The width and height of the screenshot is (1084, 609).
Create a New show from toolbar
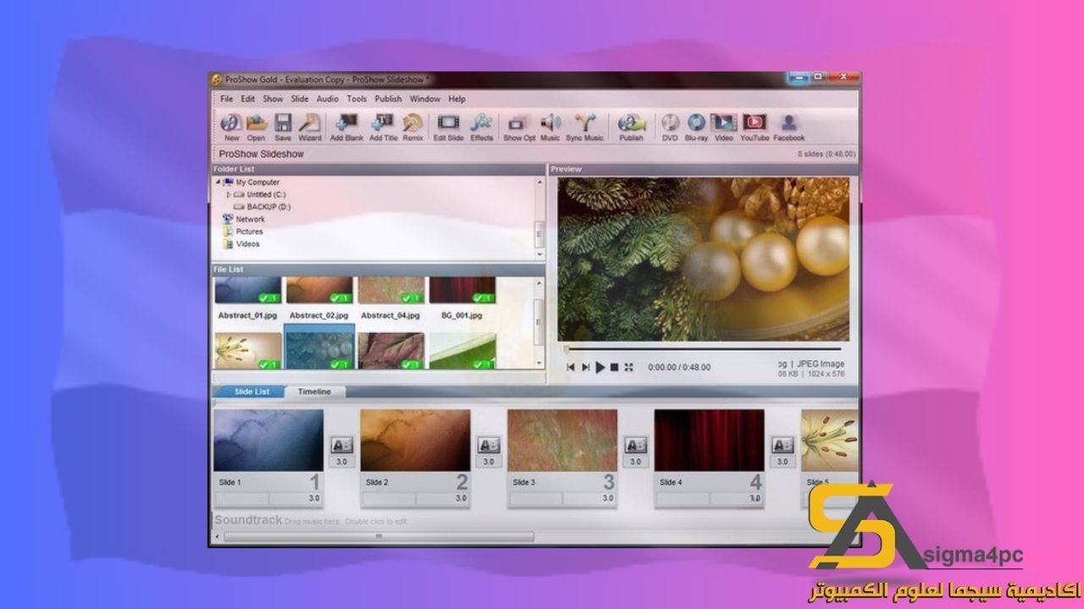click(231, 127)
